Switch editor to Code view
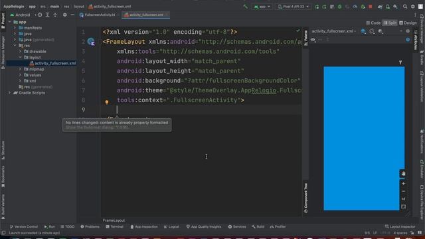This screenshot has width=425, height=239. coord(373,23)
